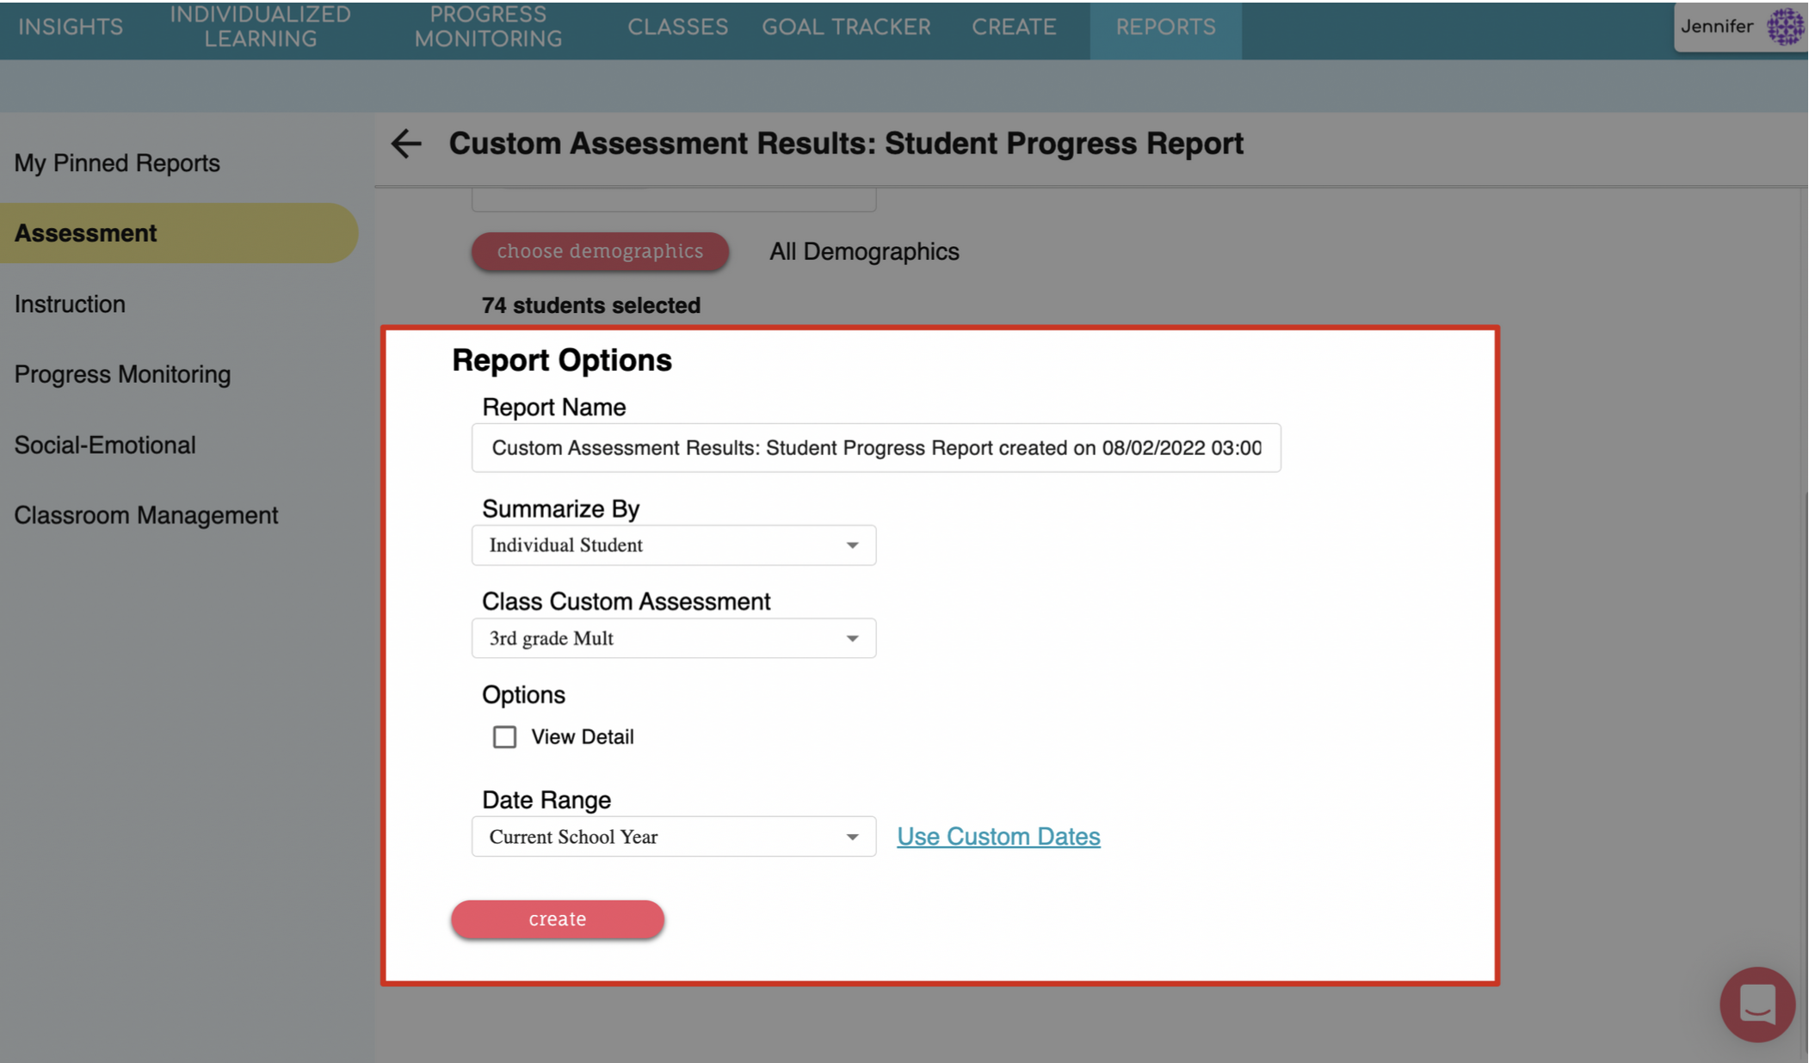Enable the View Detail option

[x=504, y=736]
